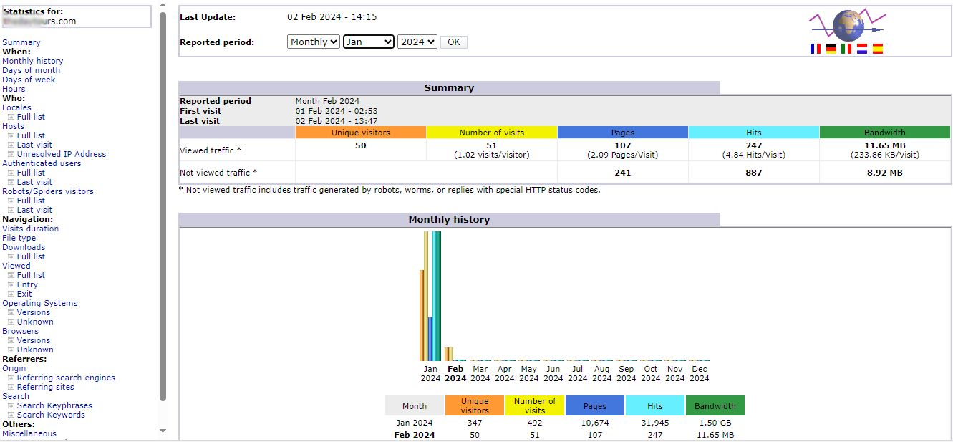The height and width of the screenshot is (442, 953).
Task: Open Last visit under Hosts
Action: coord(34,145)
